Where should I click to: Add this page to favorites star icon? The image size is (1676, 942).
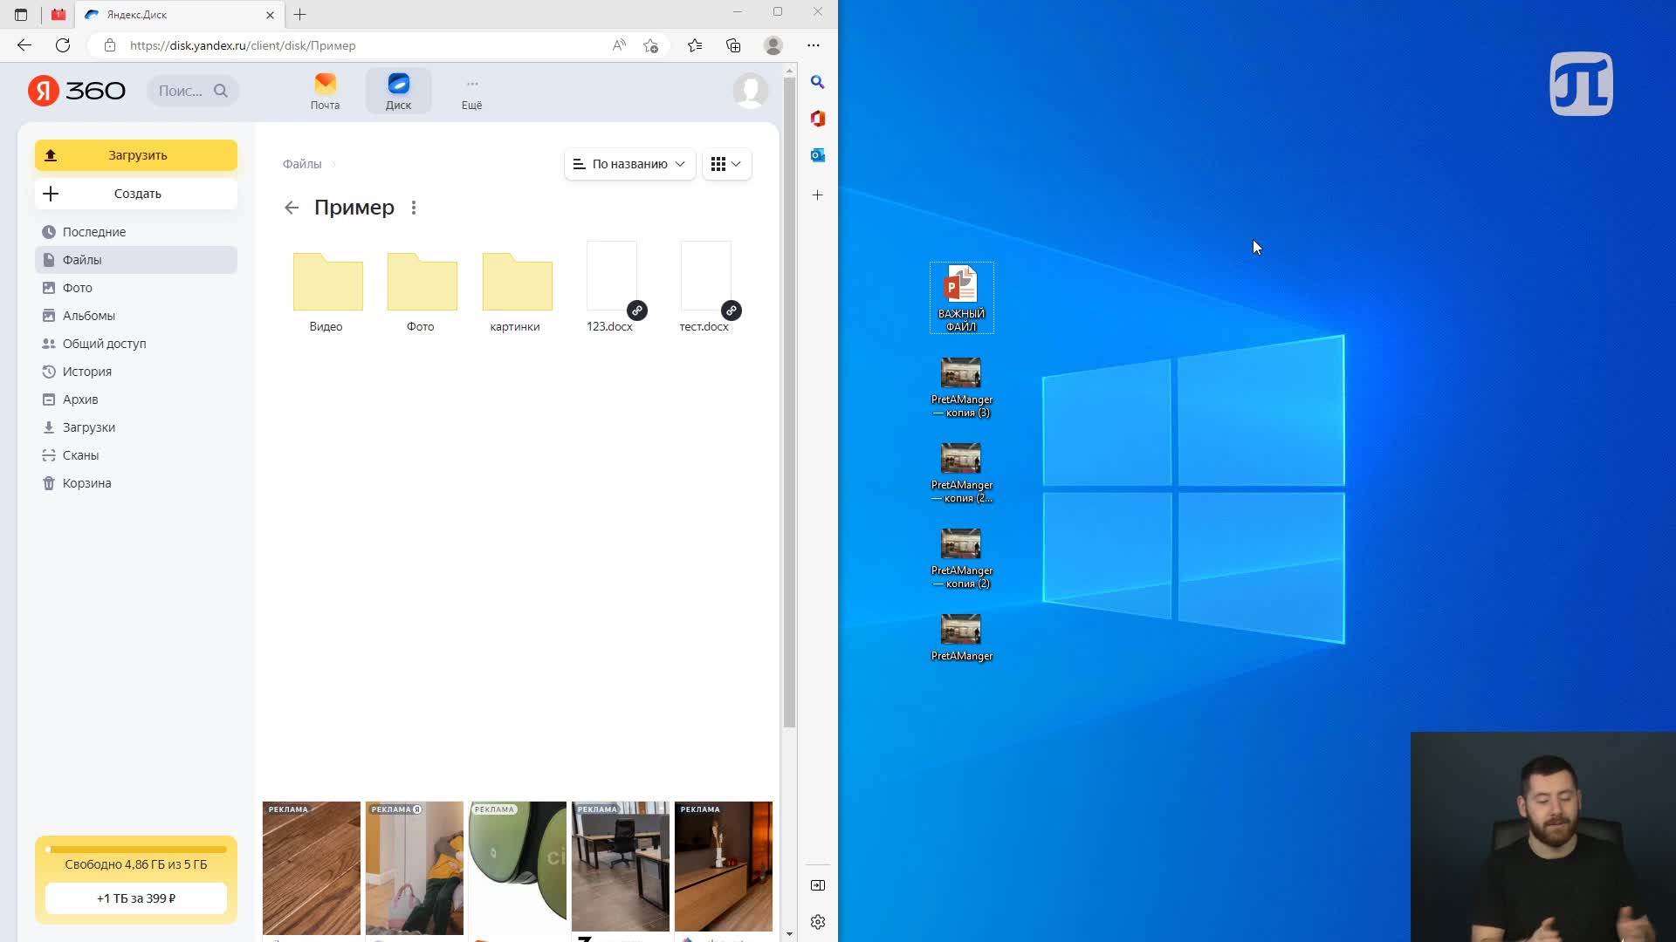pos(650,45)
